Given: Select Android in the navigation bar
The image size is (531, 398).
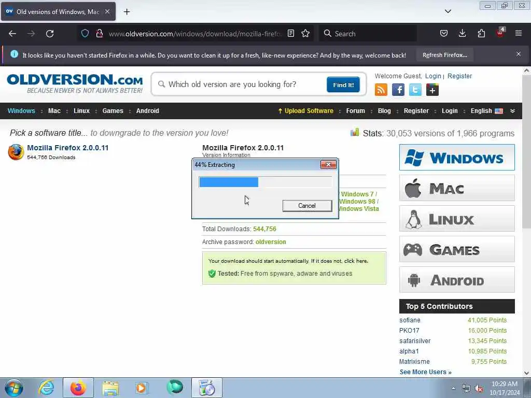Looking at the screenshot, I should pos(148,111).
